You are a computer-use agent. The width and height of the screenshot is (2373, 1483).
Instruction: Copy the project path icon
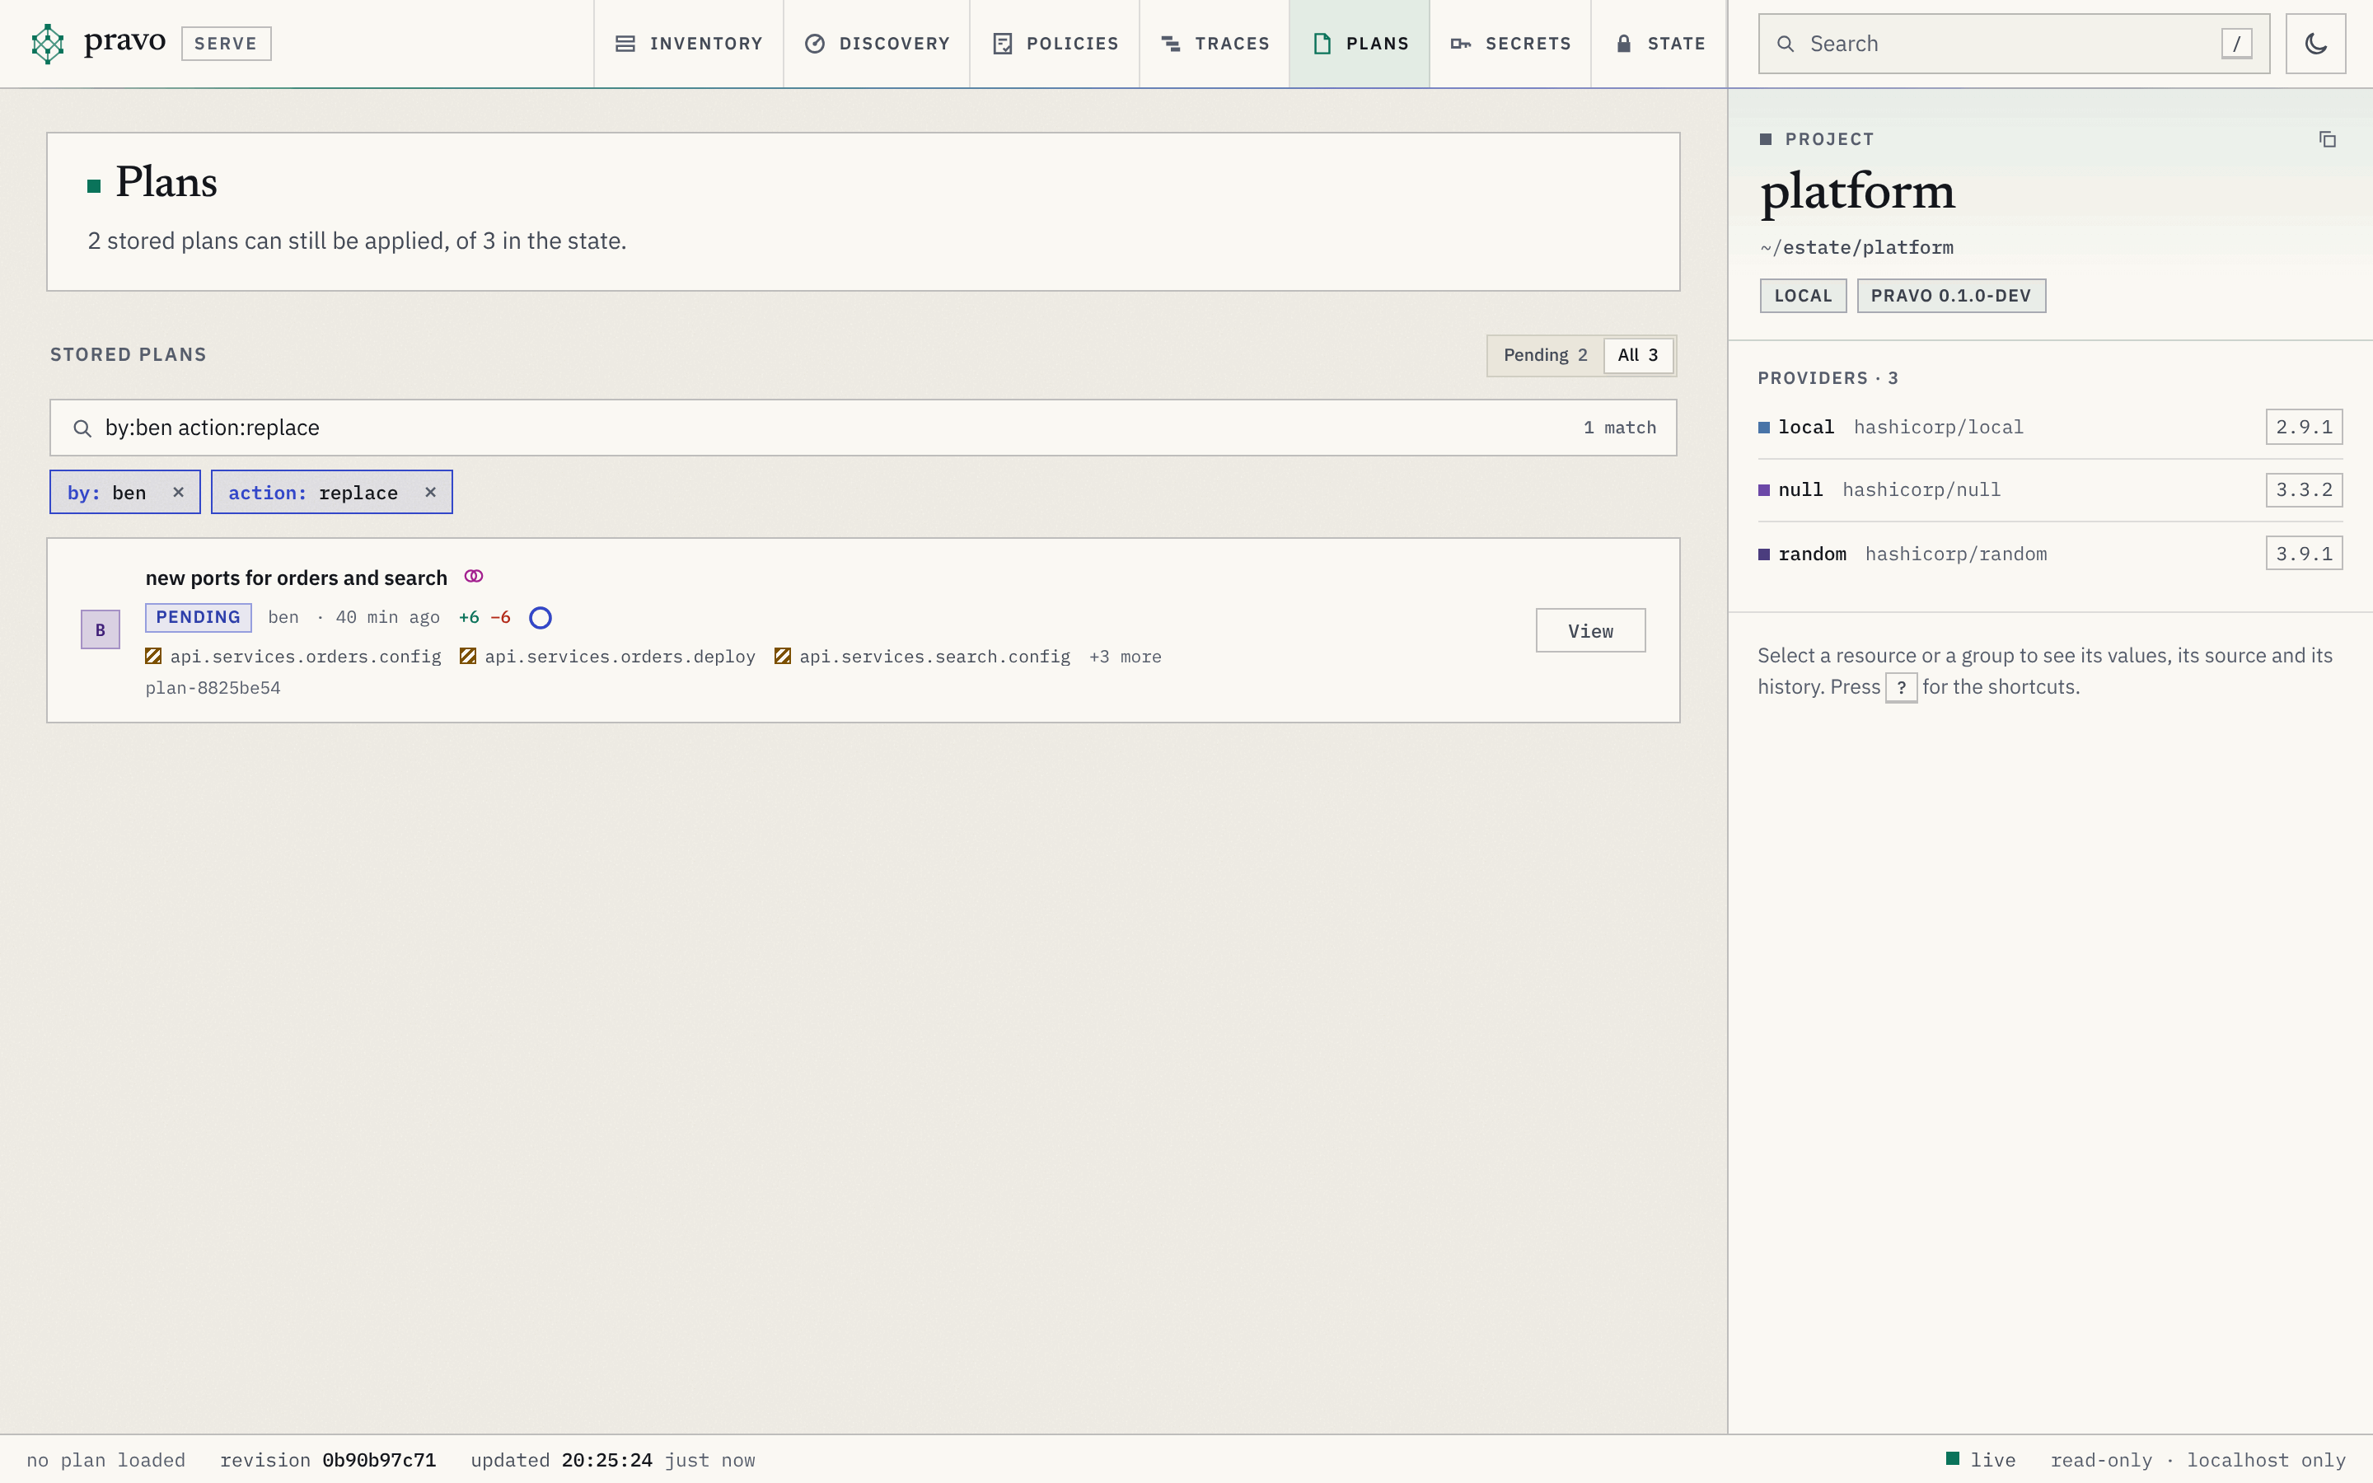click(2327, 139)
